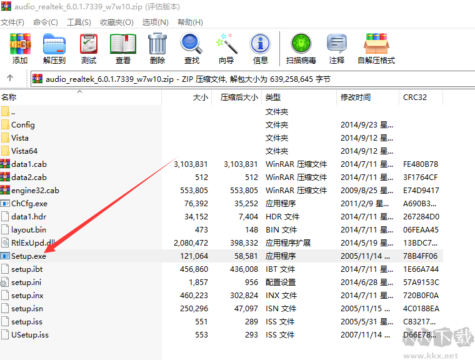Click CRC32 value 4C0188EA
The width and height of the screenshot is (475, 360).
click(421, 309)
